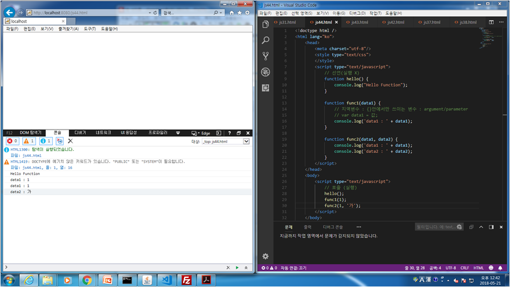This screenshot has height=287, width=510.
Task: Clear the F12 console with the X icon
Action: tap(70, 141)
